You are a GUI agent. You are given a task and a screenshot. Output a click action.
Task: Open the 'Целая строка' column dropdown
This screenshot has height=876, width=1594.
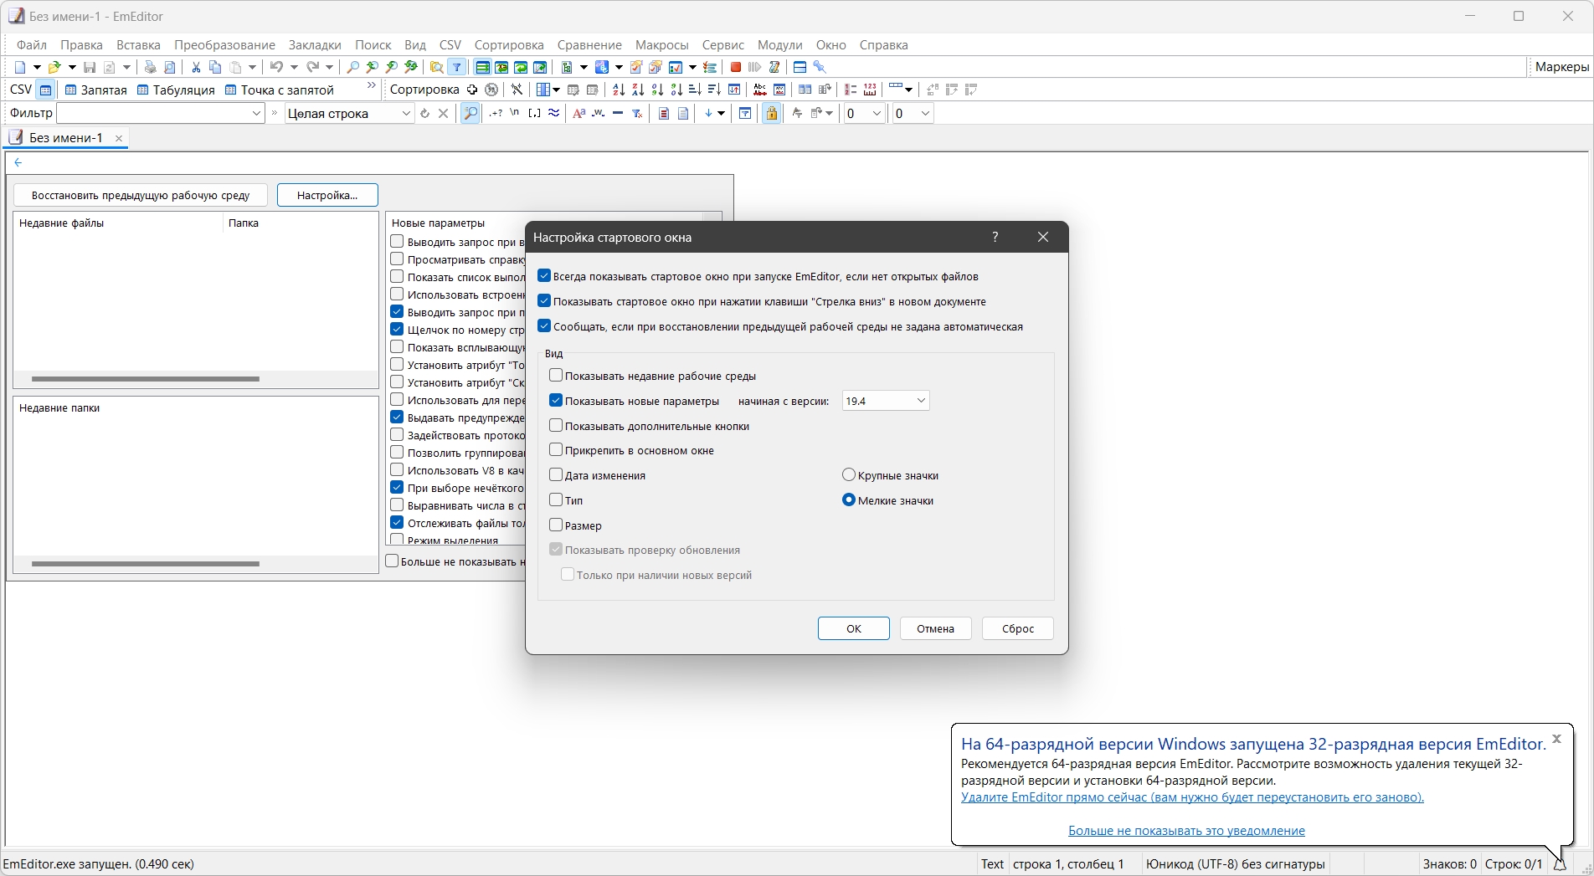(349, 113)
